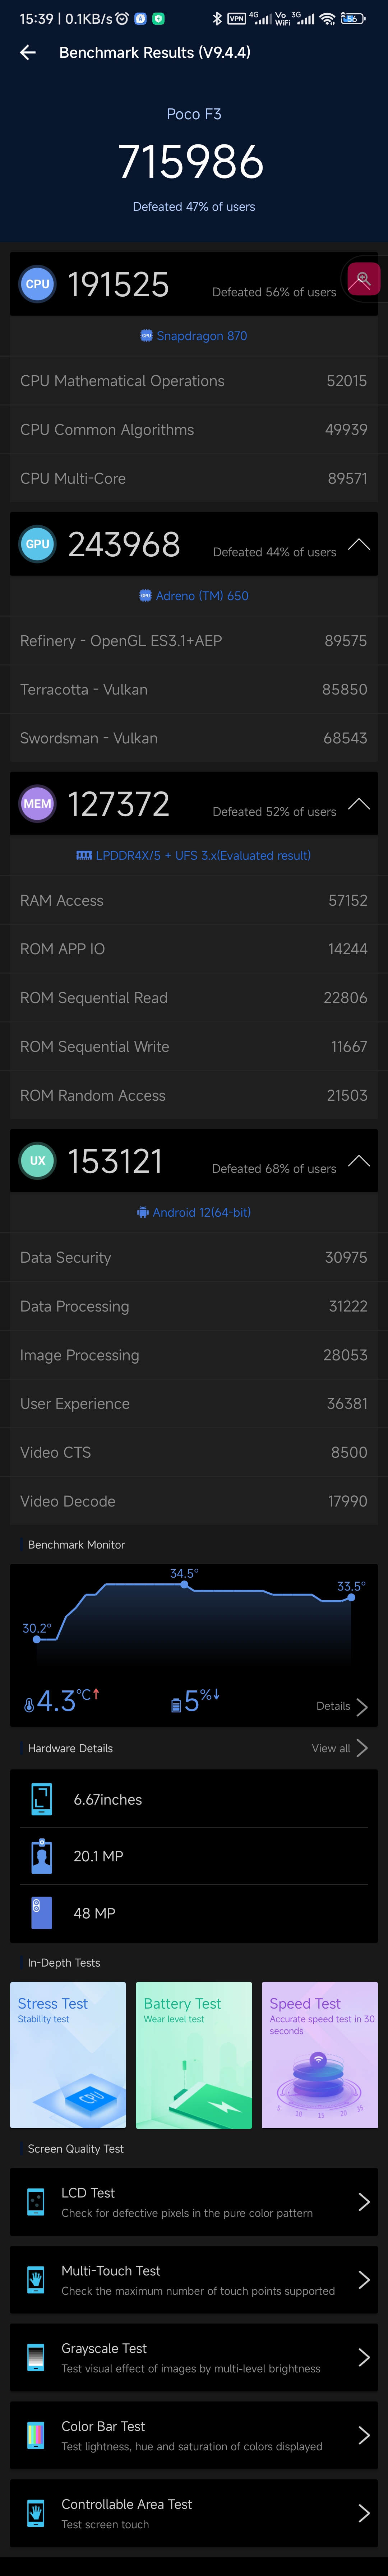Collapse the MEM score section

[x=359, y=804]
